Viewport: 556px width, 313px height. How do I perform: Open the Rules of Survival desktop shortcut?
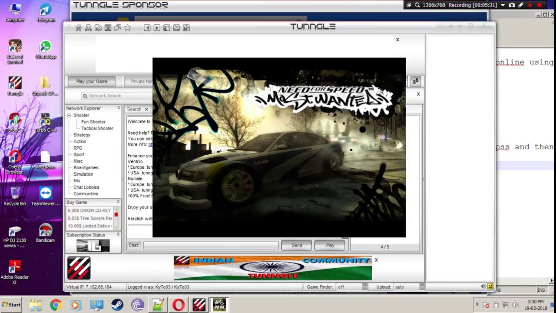[15, 52]
